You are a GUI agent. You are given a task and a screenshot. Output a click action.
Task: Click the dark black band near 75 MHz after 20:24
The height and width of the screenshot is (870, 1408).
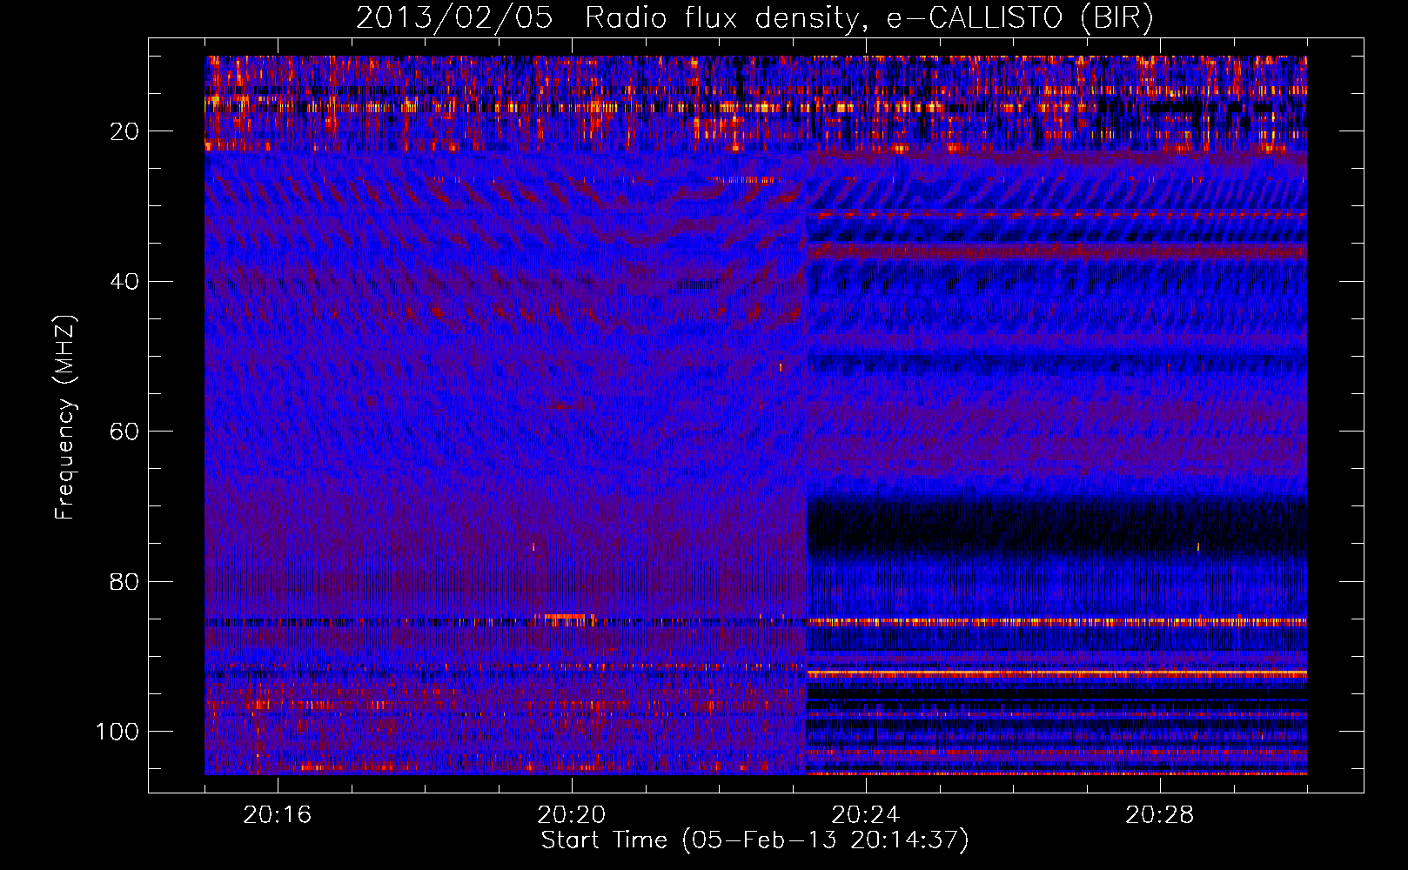pos(1056,527)
